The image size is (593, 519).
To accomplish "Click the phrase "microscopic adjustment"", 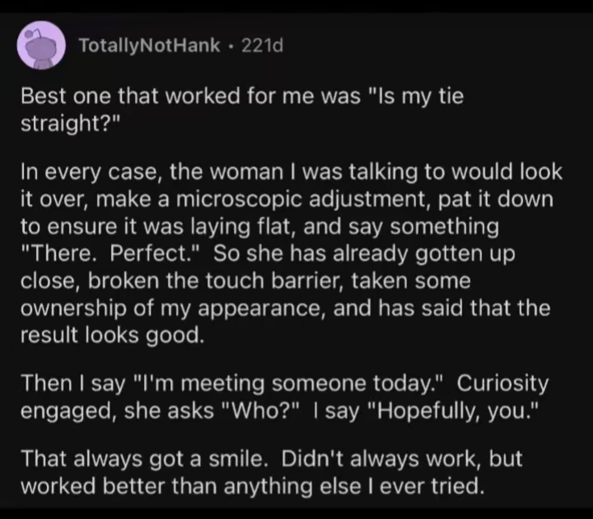I will tap(304, 199).
